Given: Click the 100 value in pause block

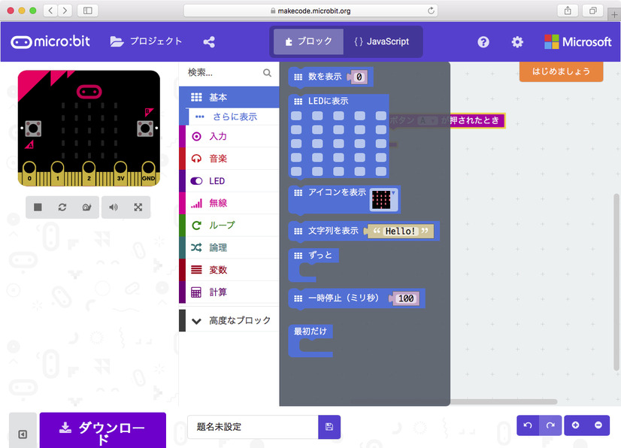Looking at the screenshot, I should 406,298.
